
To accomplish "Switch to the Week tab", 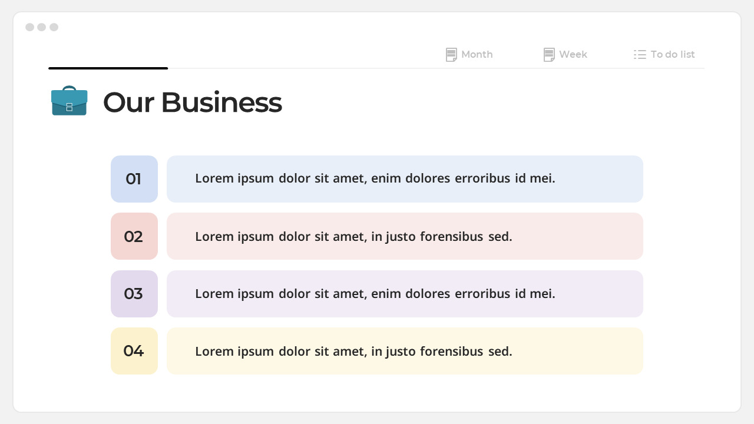I will [x=565, y=54].
